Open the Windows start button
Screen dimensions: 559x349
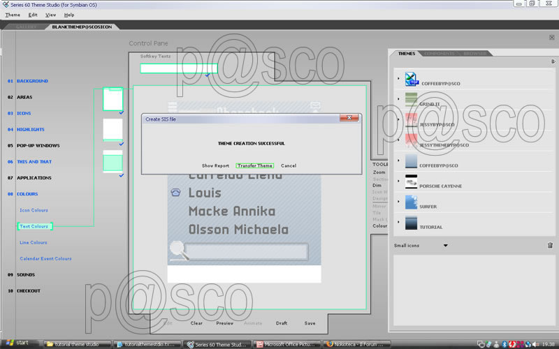(18, 343)
